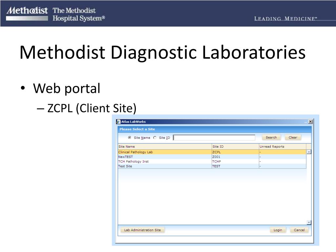Select the NewTEST site row
The image size is (336, 252).
point(212,157)
